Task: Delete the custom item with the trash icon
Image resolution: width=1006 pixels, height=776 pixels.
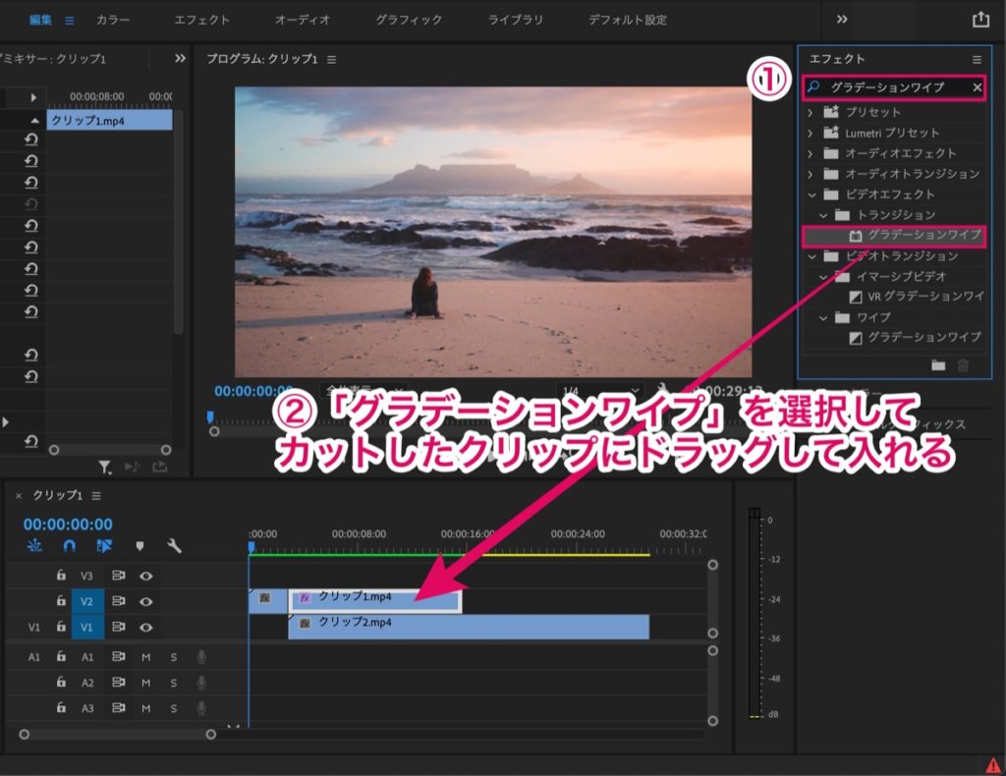Action: pyautogui.click(x=963, y=365)
